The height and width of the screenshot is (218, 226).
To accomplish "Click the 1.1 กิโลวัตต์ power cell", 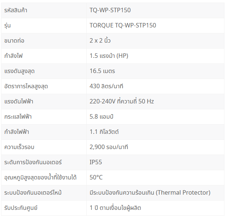I will click(x=155, y=132).
